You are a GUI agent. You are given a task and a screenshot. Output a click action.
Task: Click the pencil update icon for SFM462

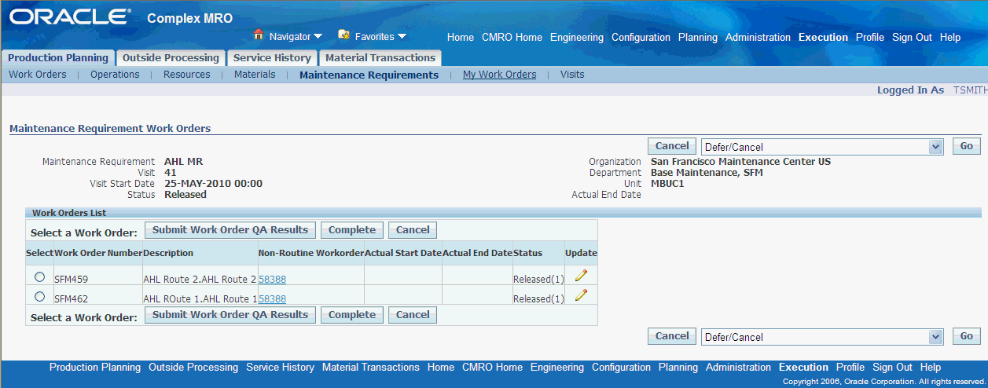581,295
